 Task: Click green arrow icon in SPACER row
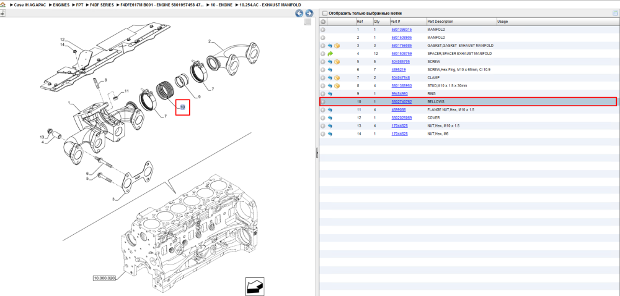(x=330, y=54)
